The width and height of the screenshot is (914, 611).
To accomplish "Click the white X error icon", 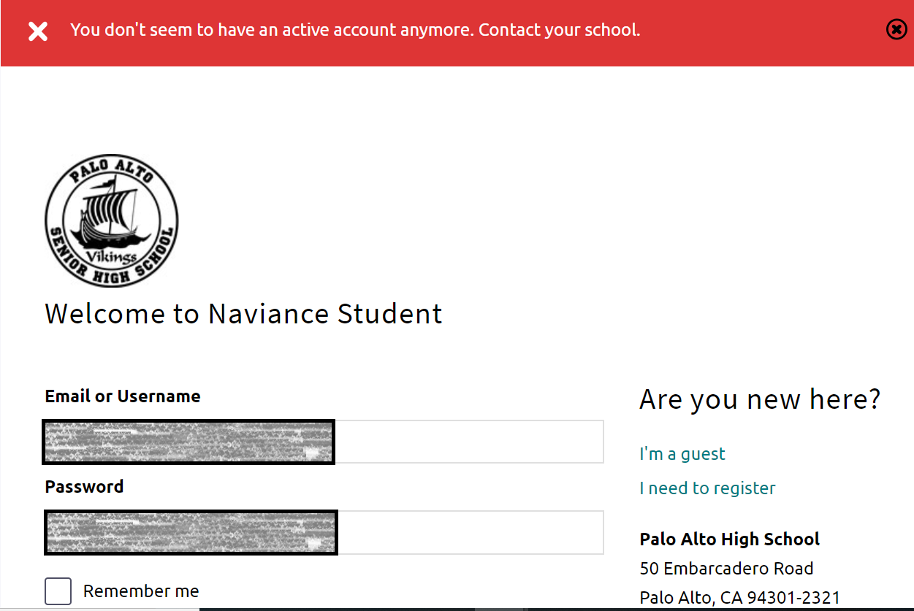I will tap(38, 31).
